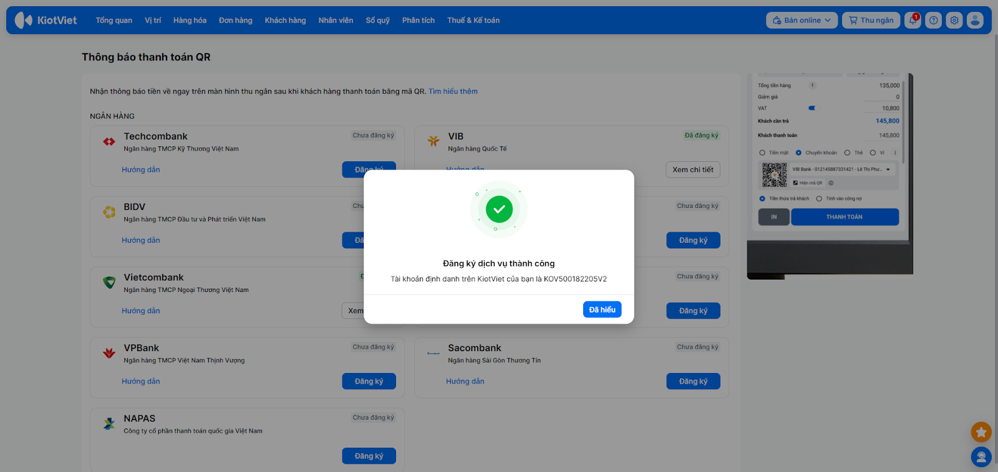The image size is (998, 472).
Task: Click the 145,800 Khách cần trả amount
Action: pos(887,121)
